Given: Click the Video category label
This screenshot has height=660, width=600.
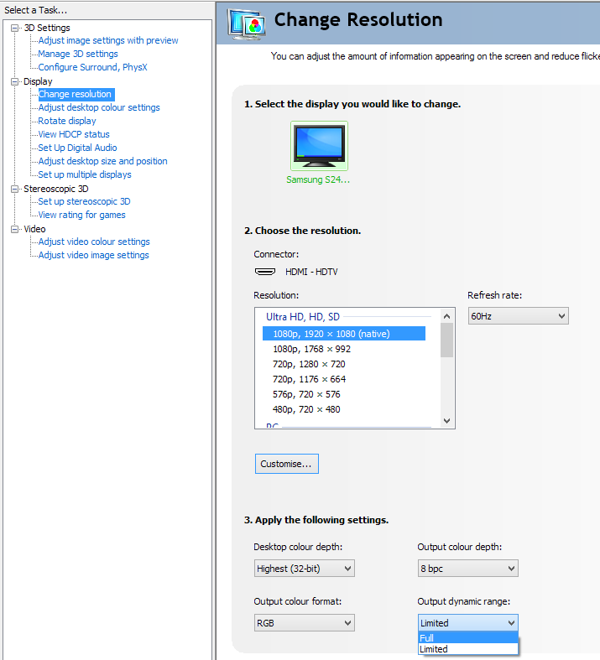Looking at the screenshot, I should 34,229.
